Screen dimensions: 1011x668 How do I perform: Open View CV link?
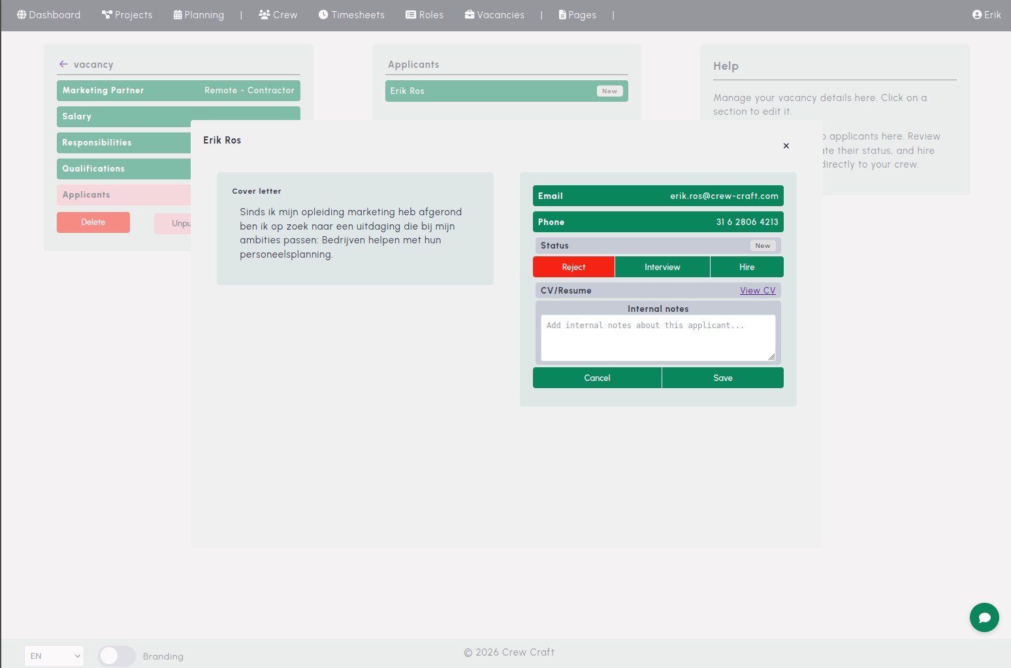coord(758,290)
